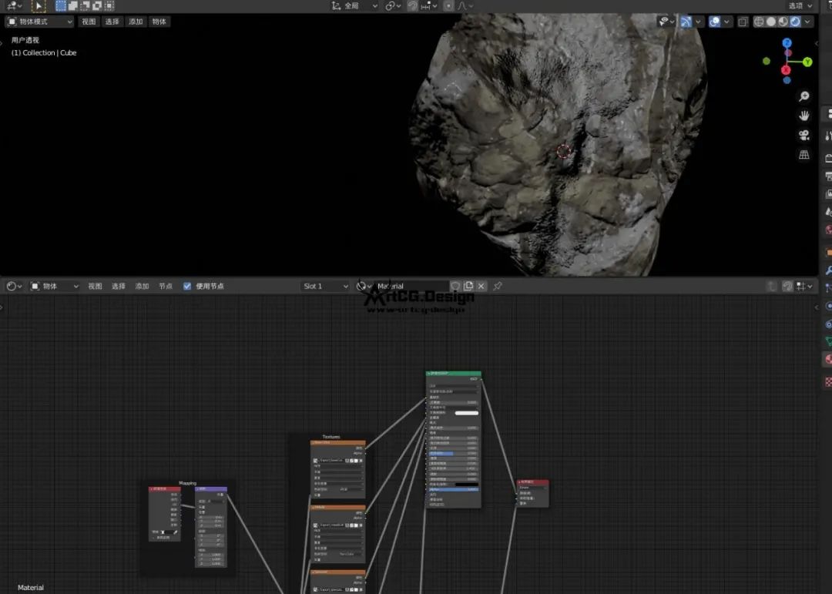832x594 pixels.
Task: Toggle the 使用节点 checkbox
Action: [187, 286]
